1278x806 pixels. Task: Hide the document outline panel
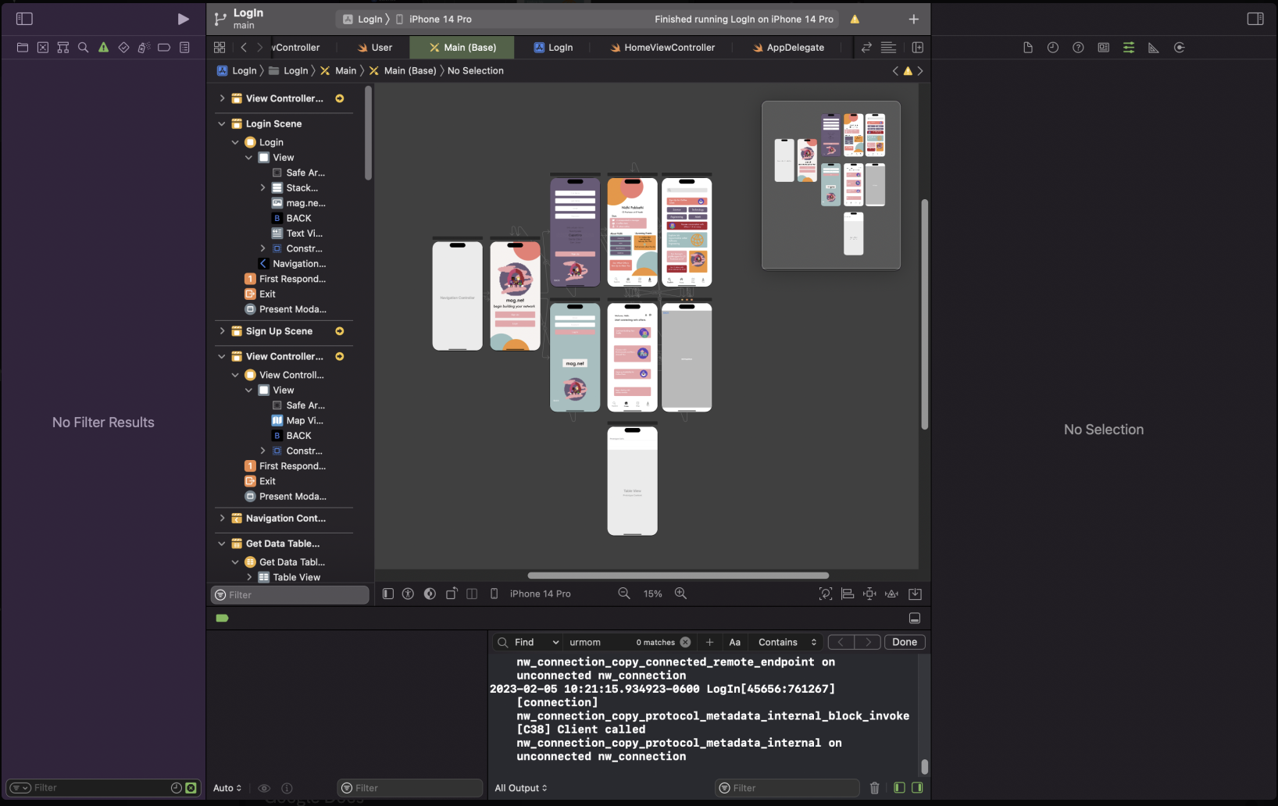pos(388,594)
